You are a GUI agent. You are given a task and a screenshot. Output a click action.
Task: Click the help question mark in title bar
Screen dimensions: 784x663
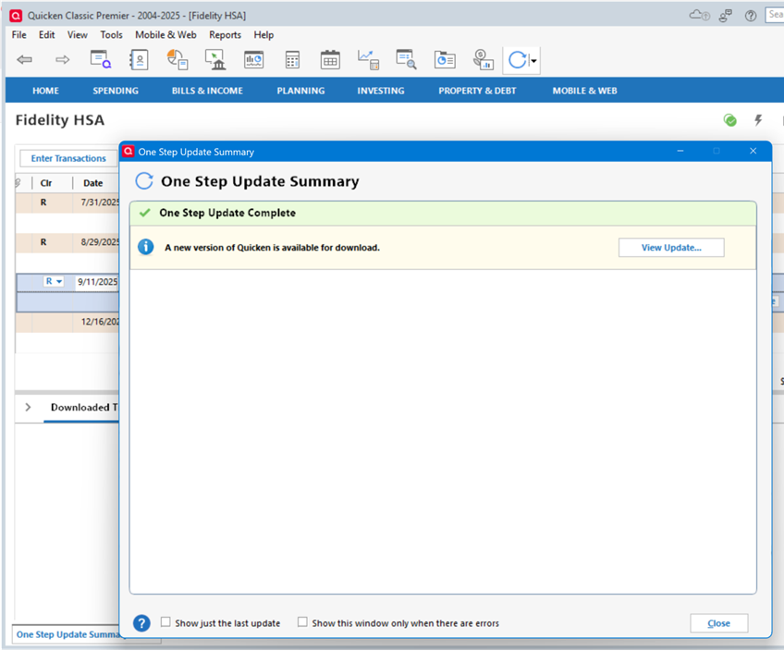pyautogui.click(x=751, y=16)
